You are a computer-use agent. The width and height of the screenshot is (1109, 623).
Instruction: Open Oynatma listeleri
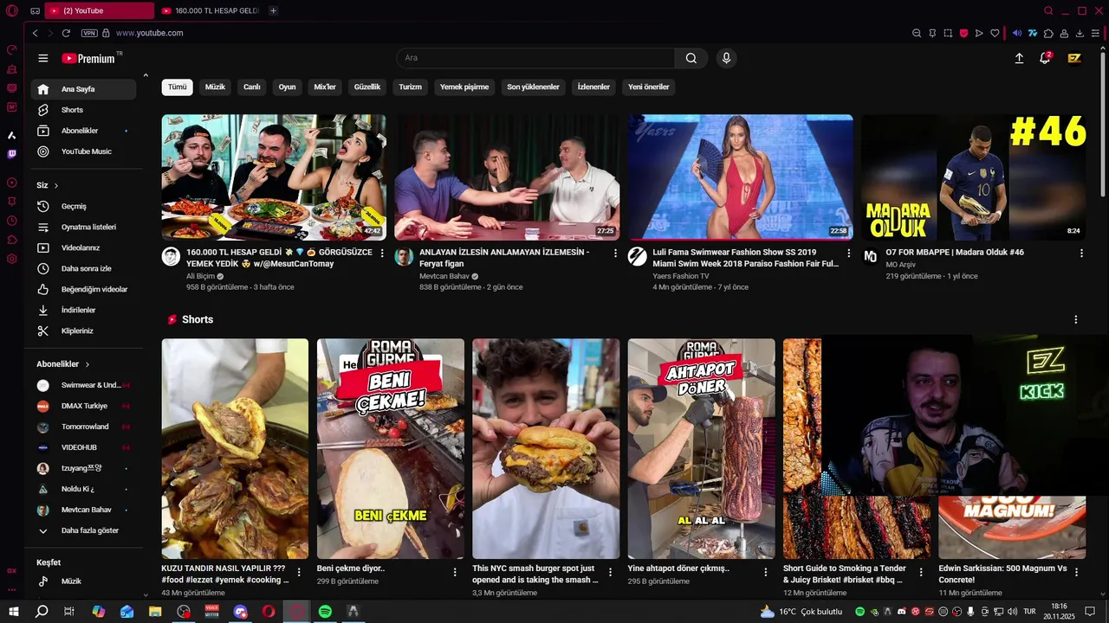coord(83,227)
